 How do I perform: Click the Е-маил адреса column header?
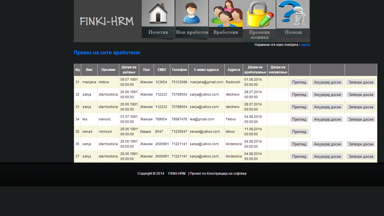click(x=206, y=70)
